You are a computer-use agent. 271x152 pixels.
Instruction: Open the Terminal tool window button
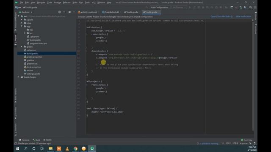click(x=24, y=140)
